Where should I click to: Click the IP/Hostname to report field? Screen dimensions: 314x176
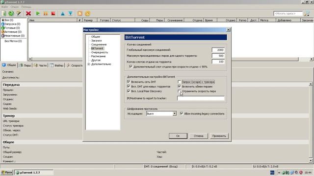201,98
